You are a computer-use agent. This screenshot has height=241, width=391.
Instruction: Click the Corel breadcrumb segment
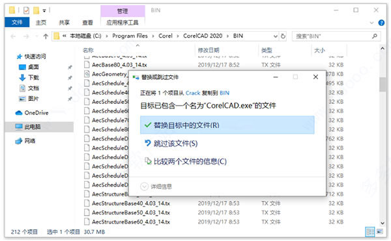click(166, 36)
